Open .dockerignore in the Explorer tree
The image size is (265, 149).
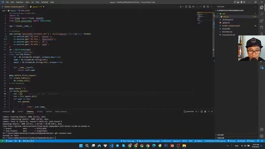(x=227, y=20)
